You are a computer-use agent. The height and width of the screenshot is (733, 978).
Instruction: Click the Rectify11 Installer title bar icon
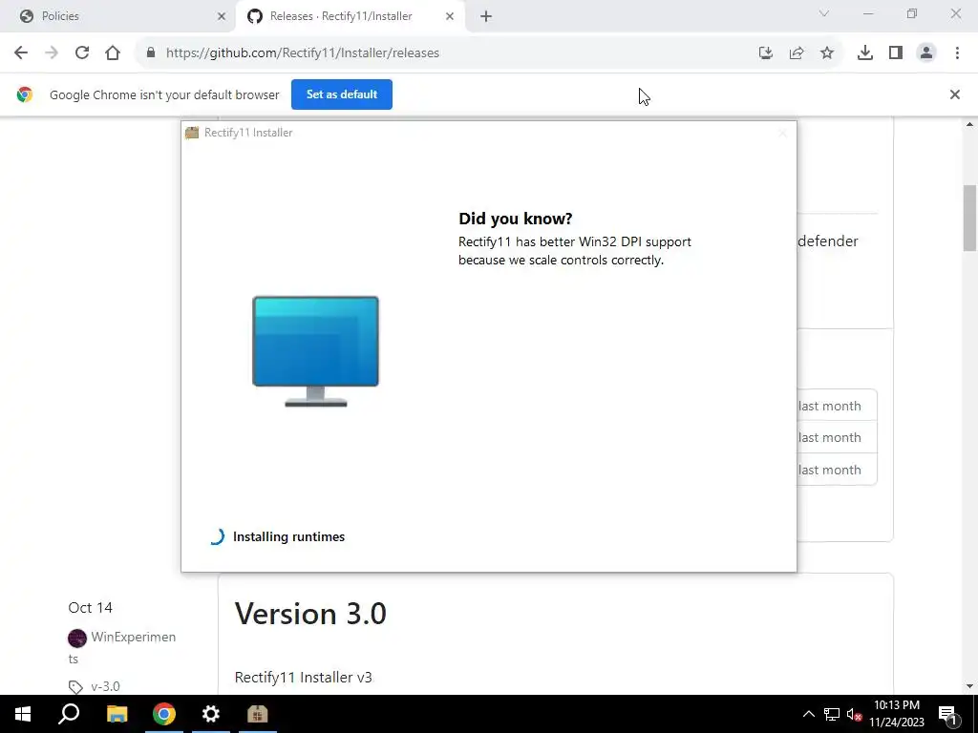[x=191, y=132]
